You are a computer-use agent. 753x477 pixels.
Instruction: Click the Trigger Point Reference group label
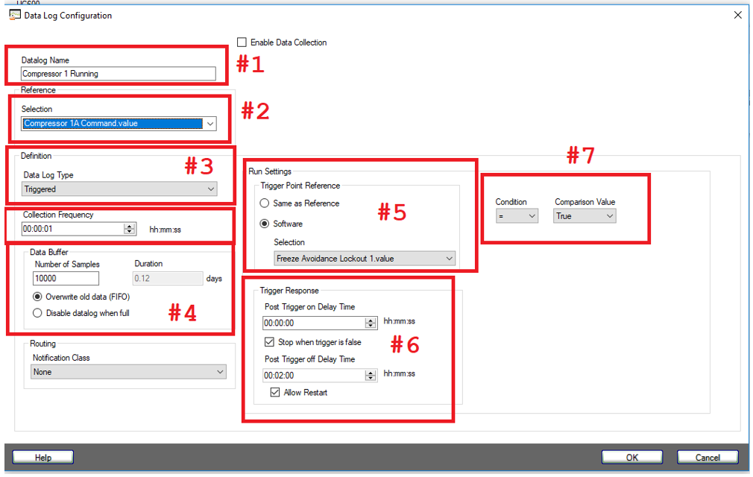click(300, 186)
